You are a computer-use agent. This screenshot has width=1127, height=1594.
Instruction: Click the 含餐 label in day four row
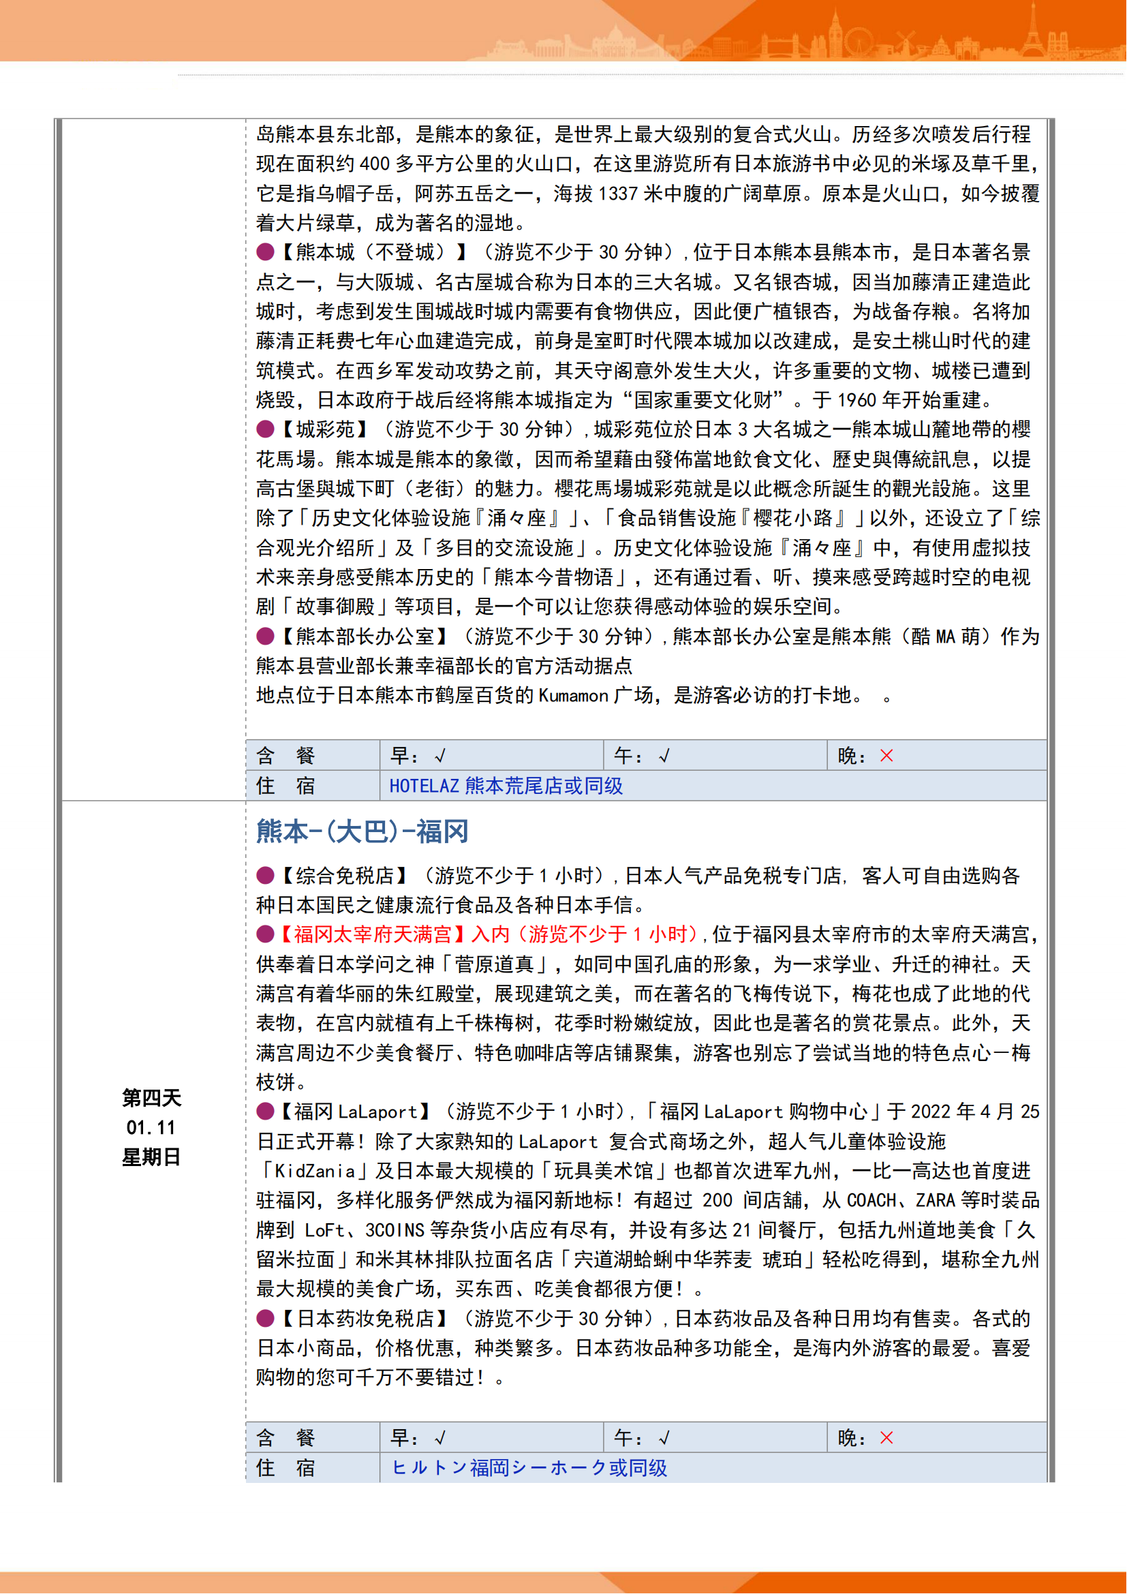285,1438
